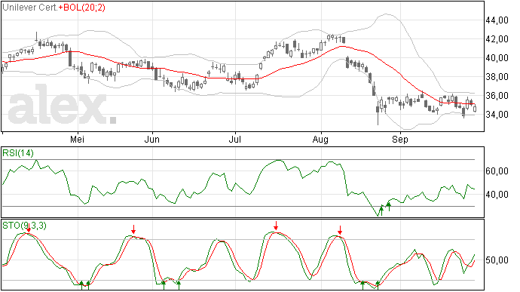This screenshot has height=292, width=520.
Task: Select the 36,00 price axis value
Action: coord(497,96)
